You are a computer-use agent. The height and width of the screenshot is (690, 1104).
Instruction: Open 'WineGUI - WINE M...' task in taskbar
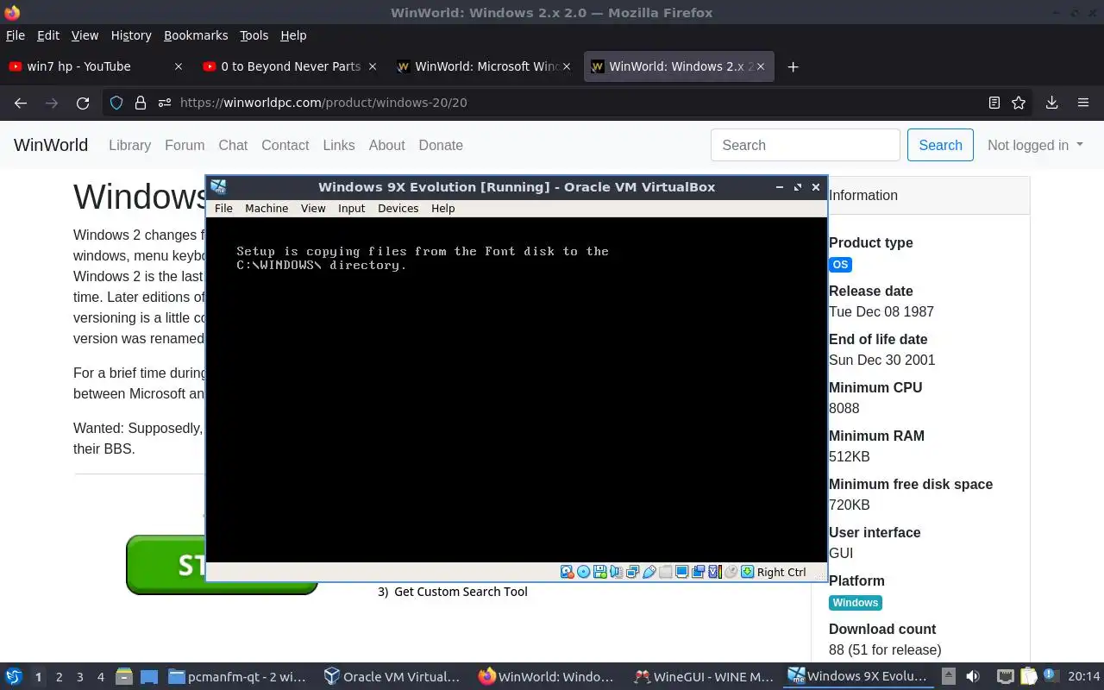point(704,677)
